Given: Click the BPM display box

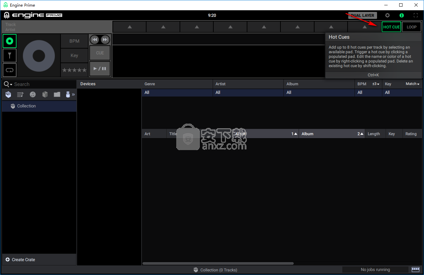Looking at the screenshot, I should click(74, 41).
